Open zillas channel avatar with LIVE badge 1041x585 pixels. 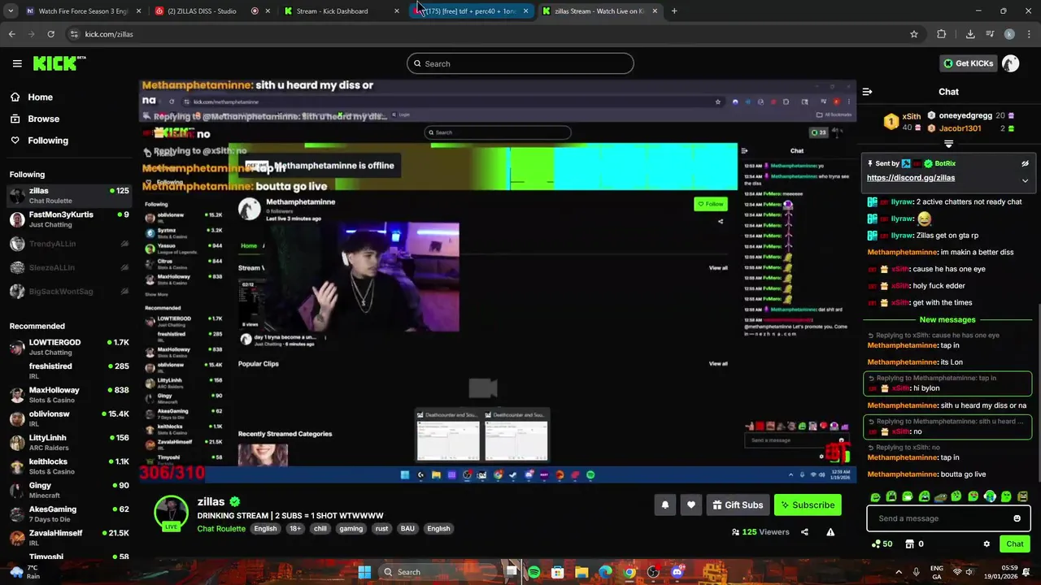click(x=172, y=513)
